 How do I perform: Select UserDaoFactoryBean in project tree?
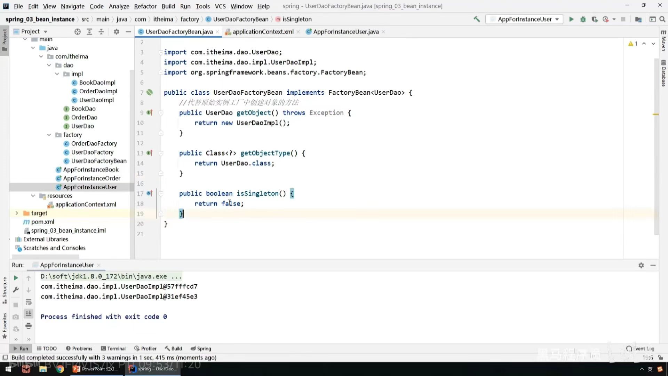99,161
